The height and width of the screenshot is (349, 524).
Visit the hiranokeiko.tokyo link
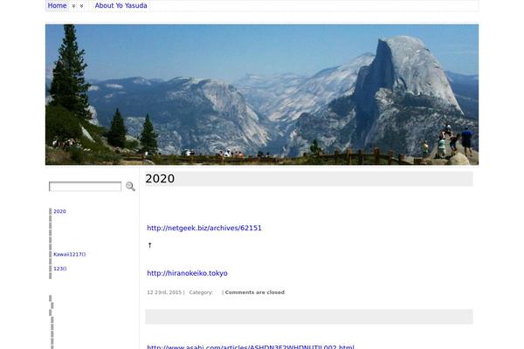[x=187, y=273]
